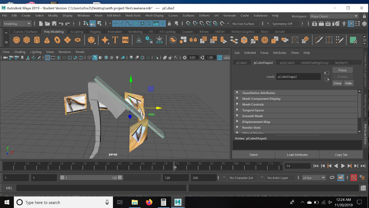
Task: Toggle use all lights in viewport
Action: point(117,57)
